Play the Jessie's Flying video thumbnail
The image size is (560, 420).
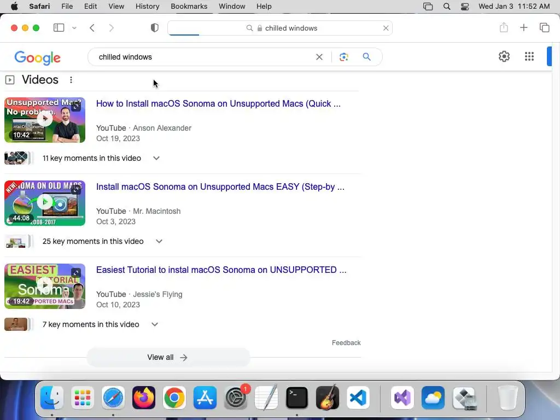click(x=45, y=286)
